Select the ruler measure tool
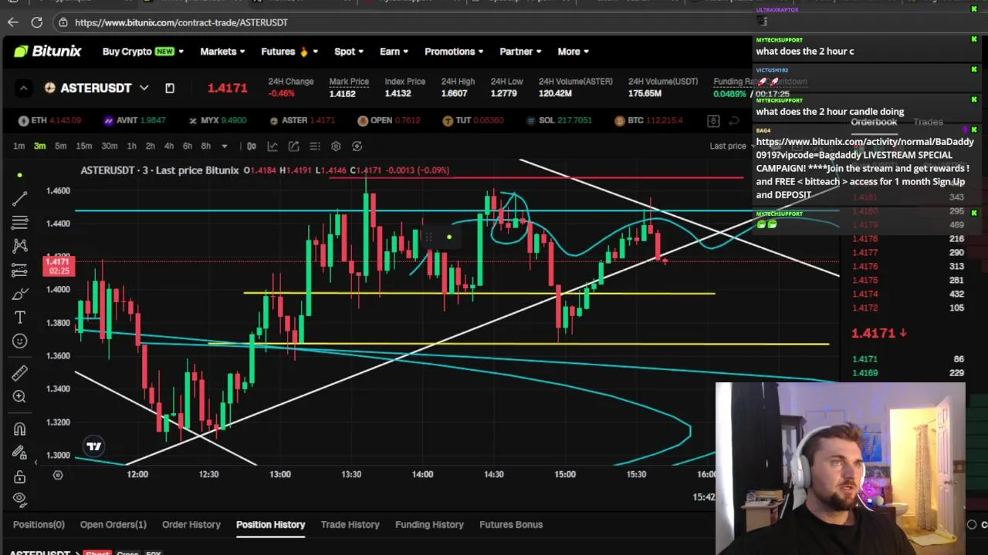 [20, 373]
